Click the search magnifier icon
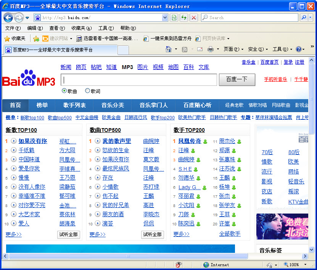Image resolution: width=317 pixels, height=270 pixels. click(x=303, y=18)
